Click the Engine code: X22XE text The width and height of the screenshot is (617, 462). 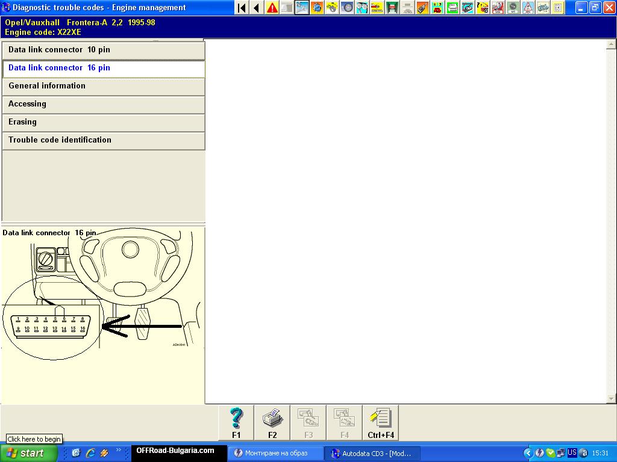(43, 32)
